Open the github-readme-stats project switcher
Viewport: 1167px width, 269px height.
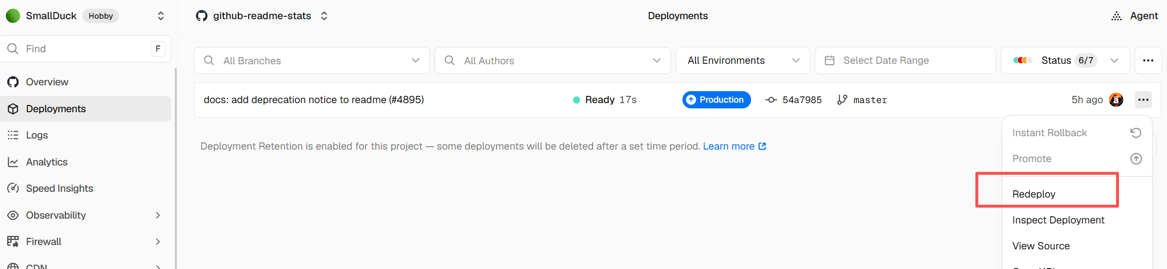pos(324,16)
